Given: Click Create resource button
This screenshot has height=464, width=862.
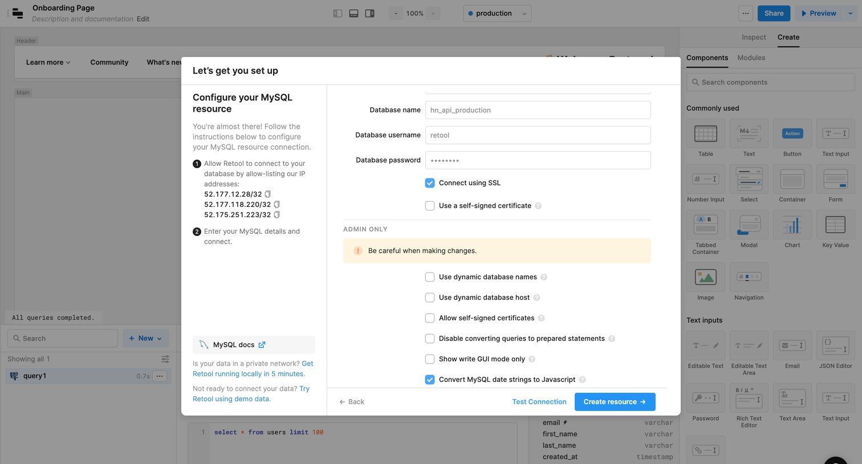Looking at the screenshot, I should pos(615,402).
